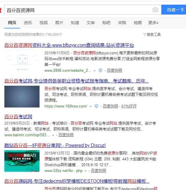Expand the dropdown arrow after www.baimin.com URL

point(53,135)
